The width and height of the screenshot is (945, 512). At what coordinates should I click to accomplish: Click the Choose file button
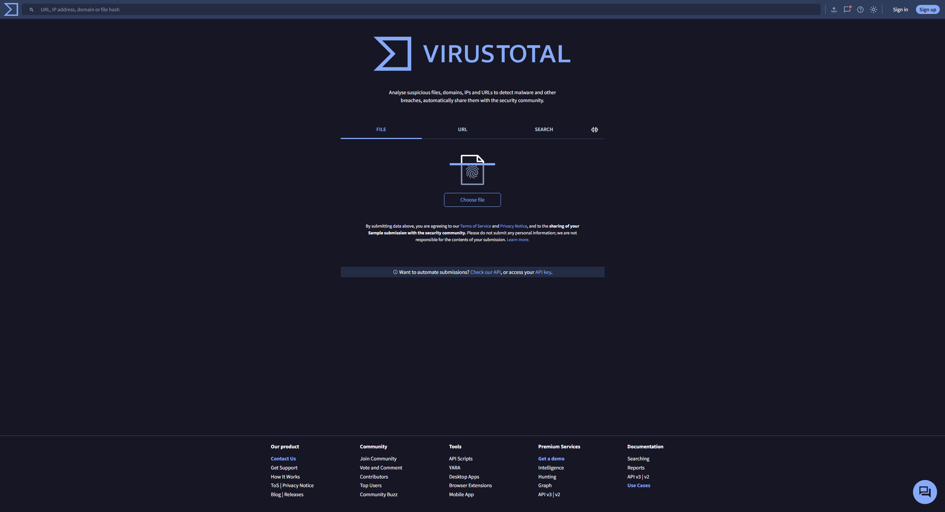[x=472, y=200]
